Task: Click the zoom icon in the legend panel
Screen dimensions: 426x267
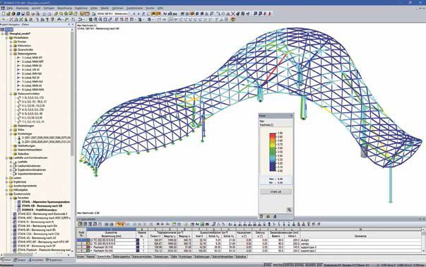Action: click(x=289, y=210)
